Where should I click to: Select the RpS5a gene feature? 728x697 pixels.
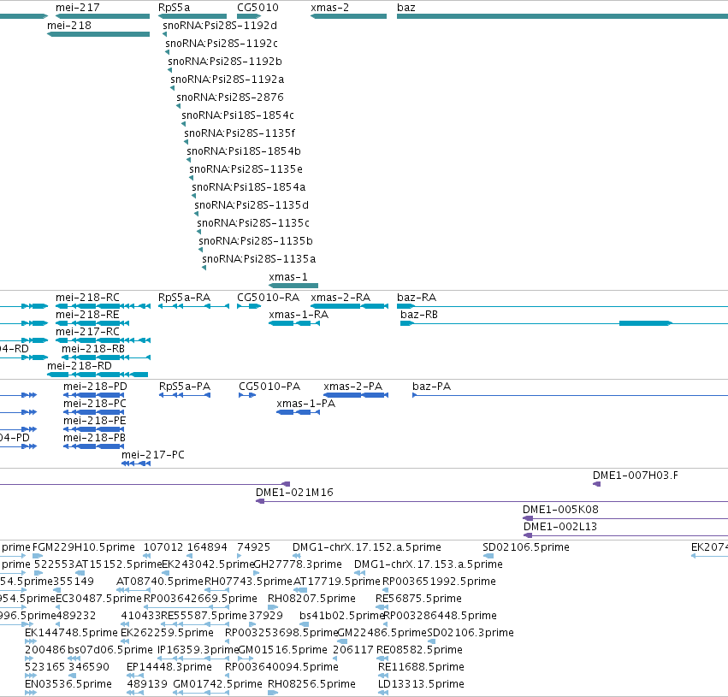click(x=192, y=16)
